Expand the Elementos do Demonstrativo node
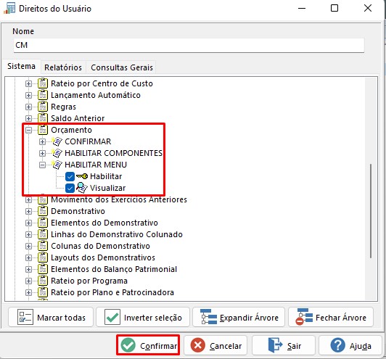 point(28,223)
